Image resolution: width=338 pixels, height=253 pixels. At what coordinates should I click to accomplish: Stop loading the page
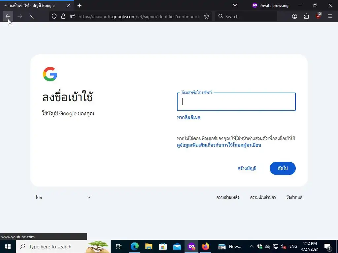[32, 16]
